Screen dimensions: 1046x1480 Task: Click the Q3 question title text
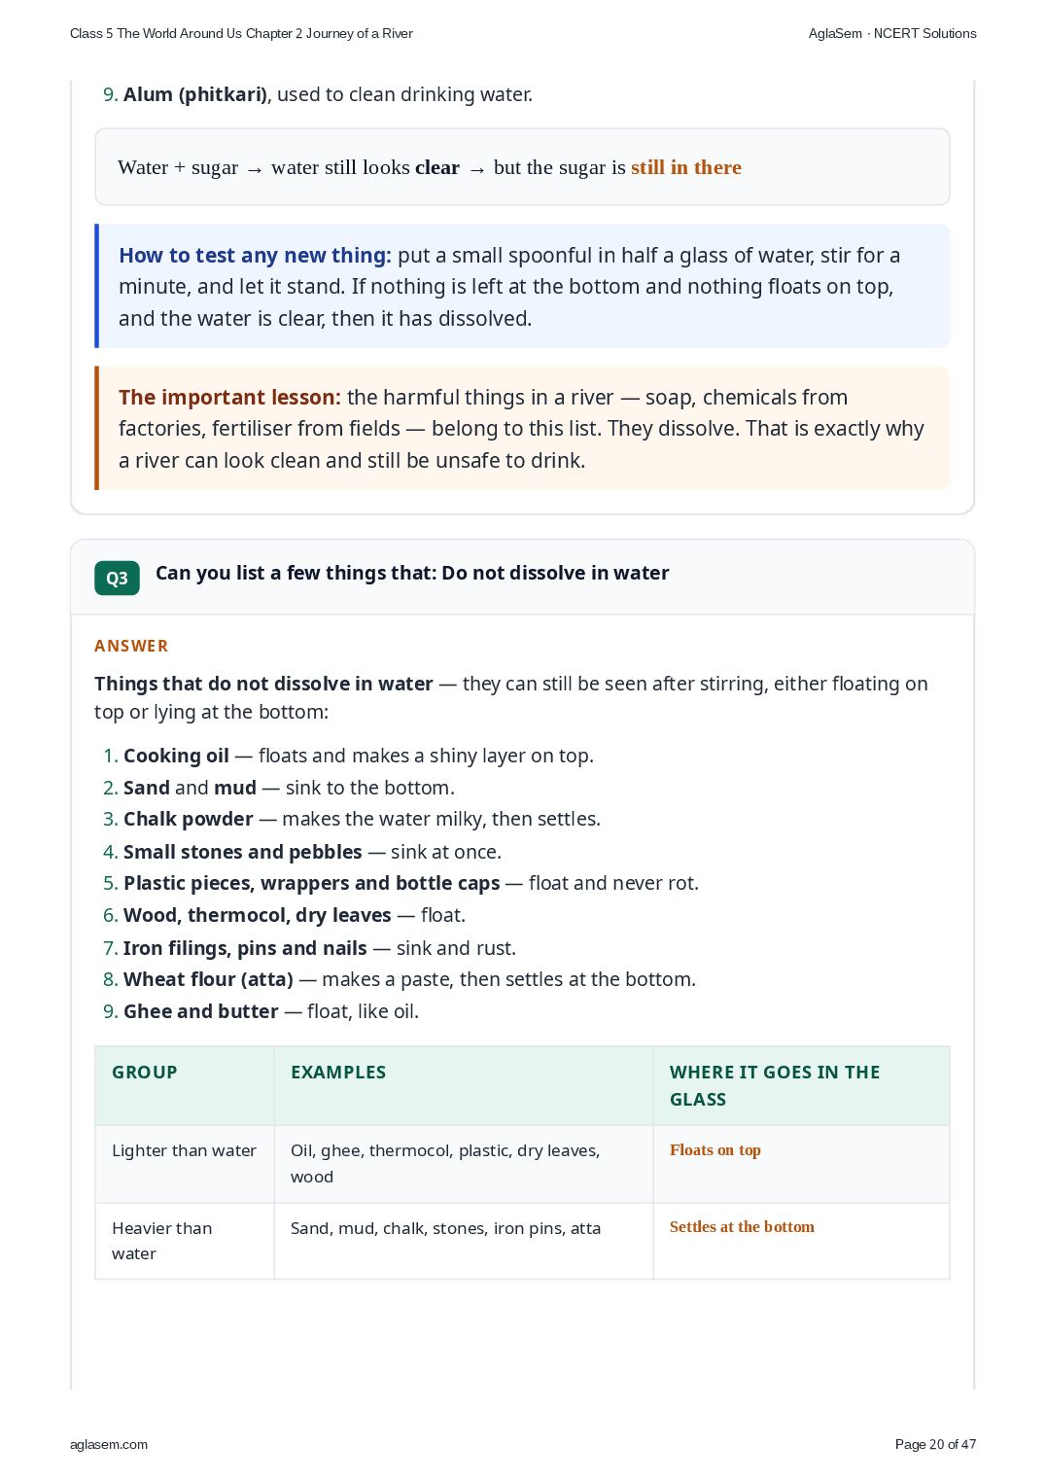coord(412,573)
